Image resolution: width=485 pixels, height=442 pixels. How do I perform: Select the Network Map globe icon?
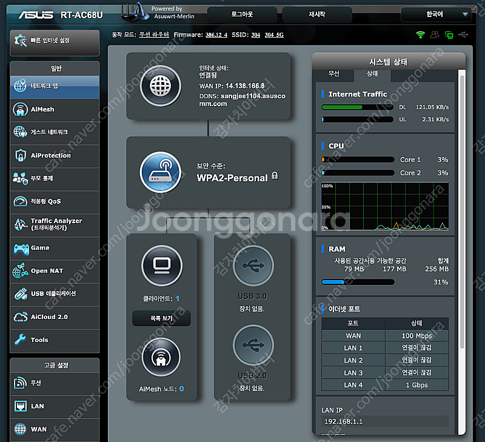pos(20,85)
